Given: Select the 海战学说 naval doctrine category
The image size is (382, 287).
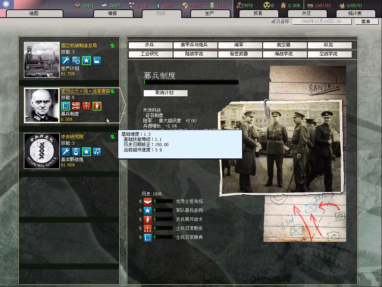Looking at the screenshot, I should coord(285,54).
